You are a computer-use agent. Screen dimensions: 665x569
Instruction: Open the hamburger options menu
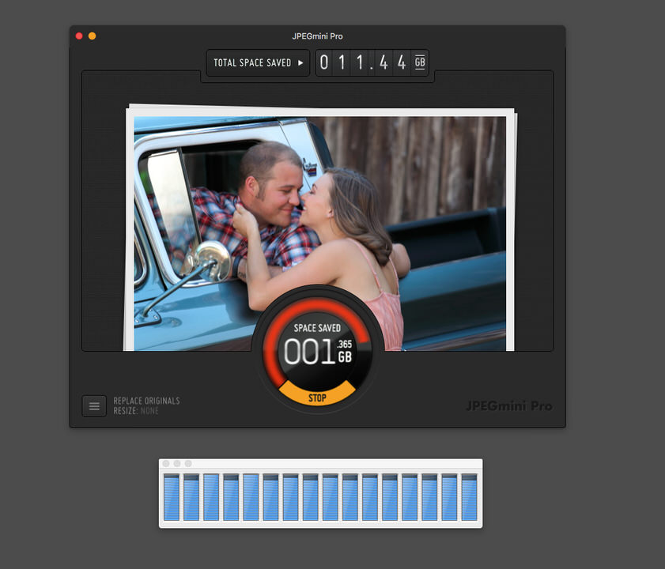[x=94, y=406]
